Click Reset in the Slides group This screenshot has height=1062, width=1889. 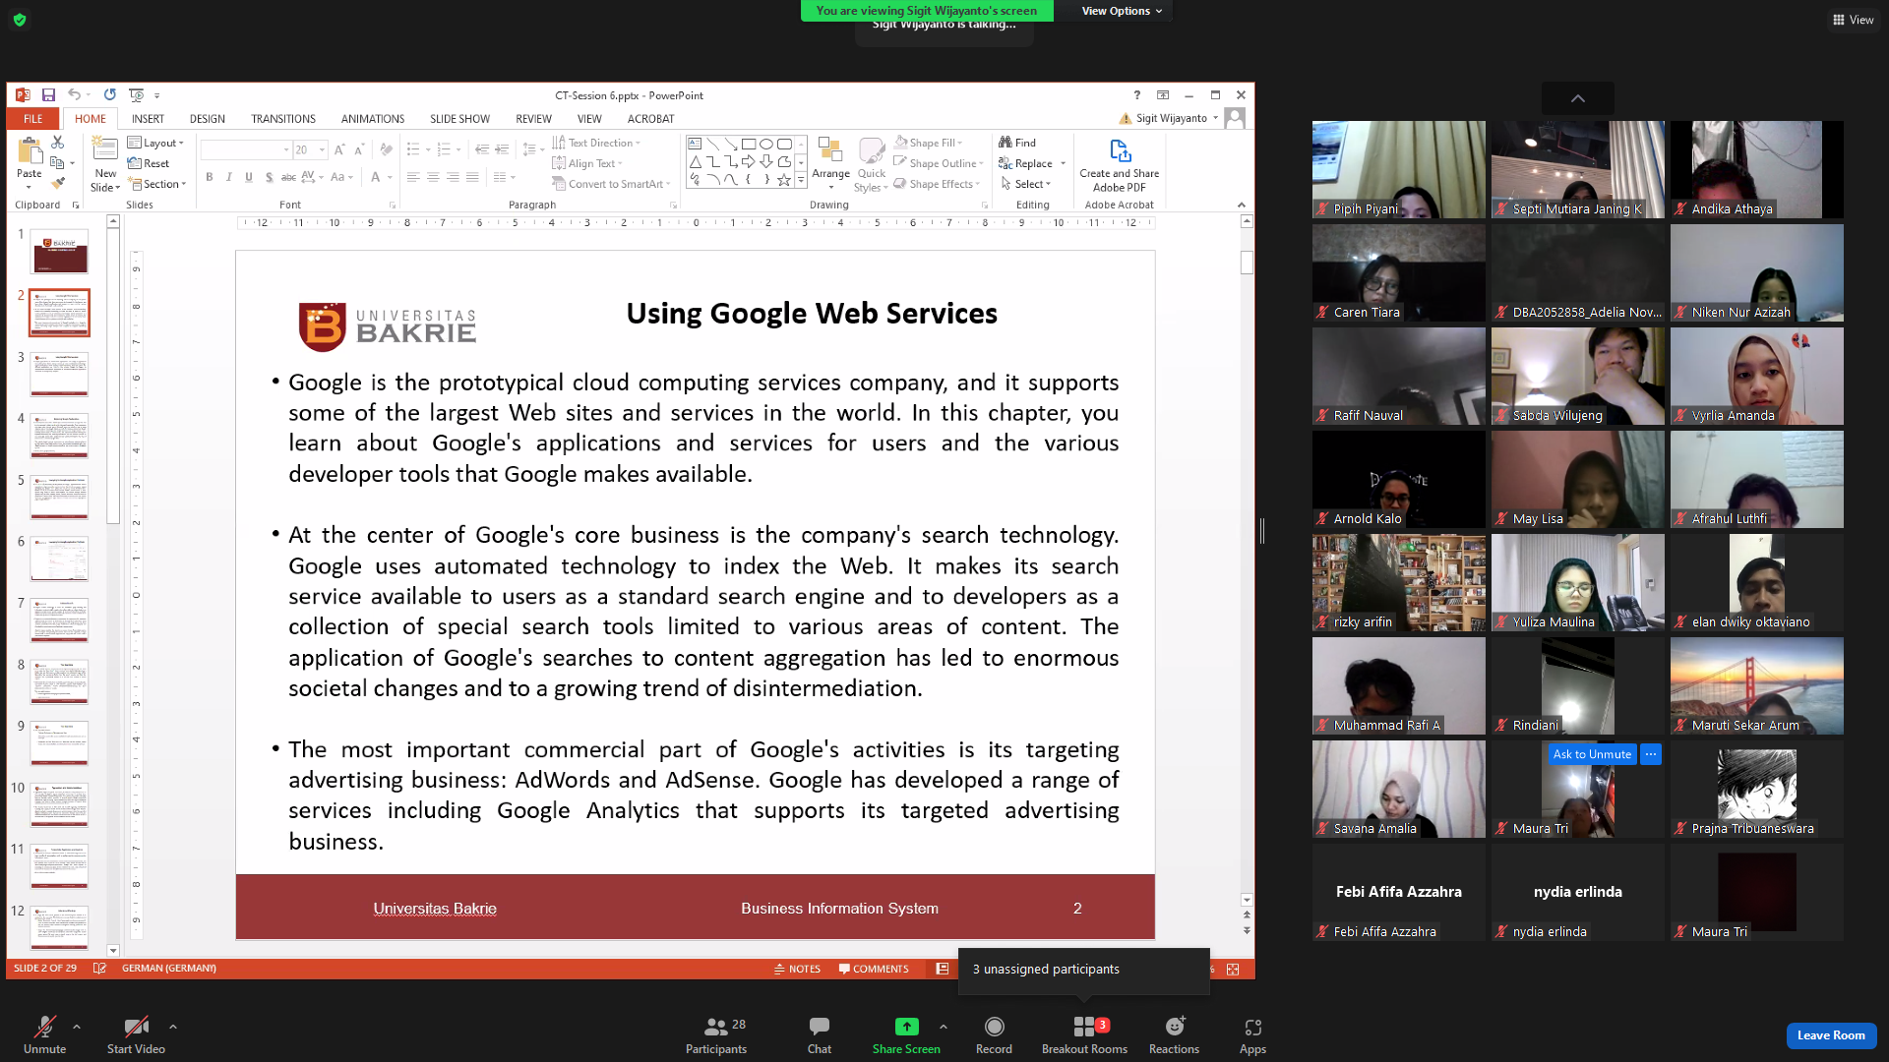[149, 163]
